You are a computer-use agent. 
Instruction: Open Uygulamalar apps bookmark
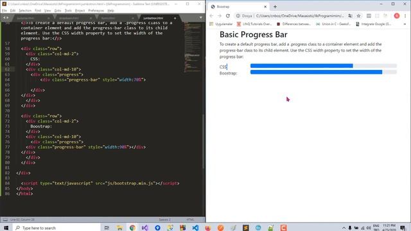221,24
